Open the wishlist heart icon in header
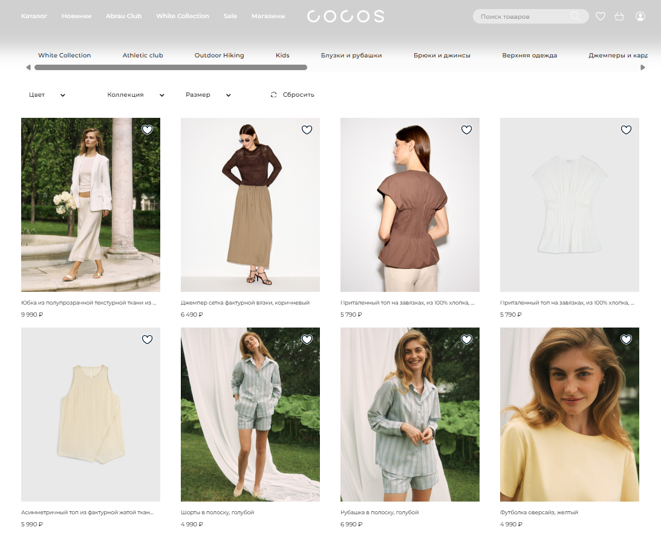 (x=601, y=16)
